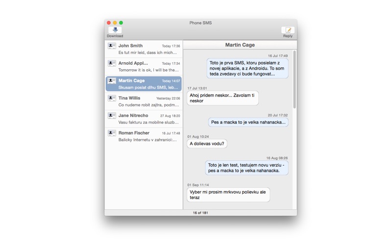Click message date '16 Aug 08:26'
This screenshot has width=392, height=245.
click(277, 158)
